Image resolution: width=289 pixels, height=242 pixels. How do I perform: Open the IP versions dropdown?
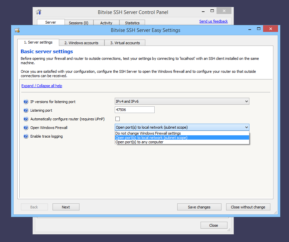(x=182, y=101)
